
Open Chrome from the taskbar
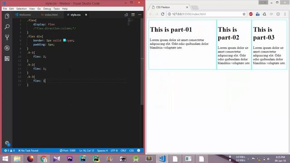(43, 159)
